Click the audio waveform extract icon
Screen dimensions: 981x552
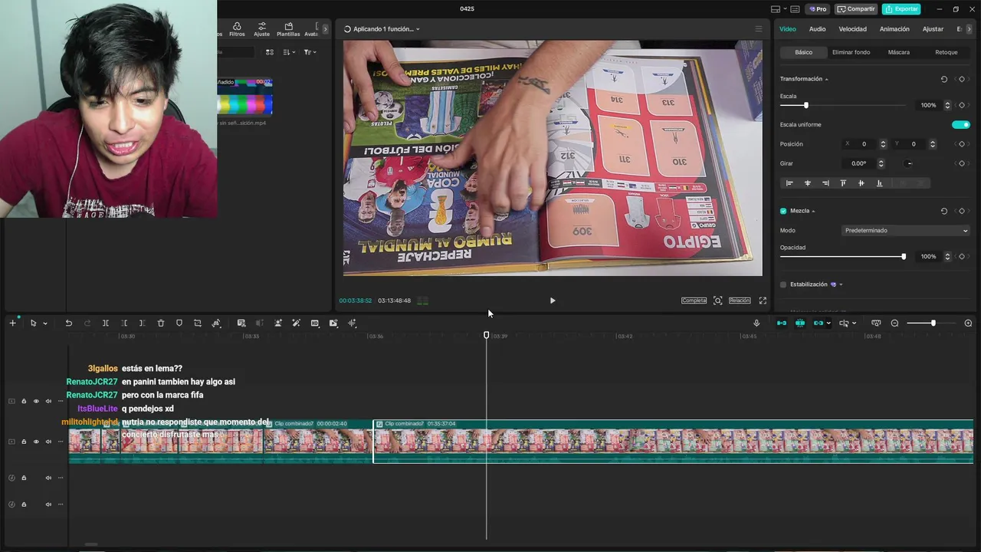353,323
